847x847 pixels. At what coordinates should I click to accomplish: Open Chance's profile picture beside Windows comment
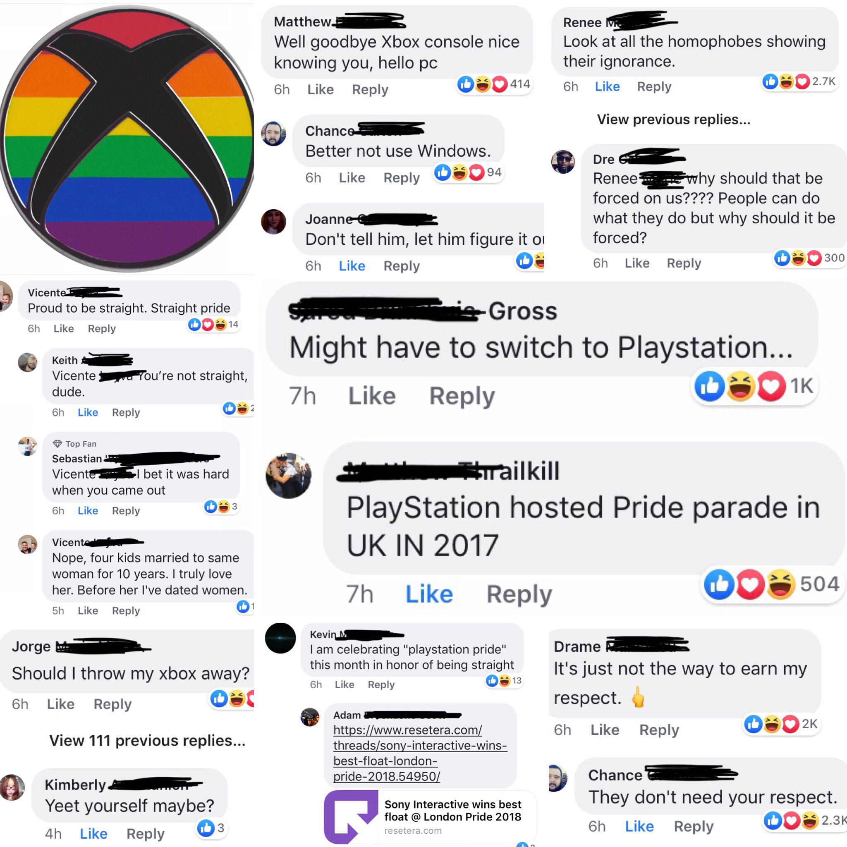click(273, 133)
